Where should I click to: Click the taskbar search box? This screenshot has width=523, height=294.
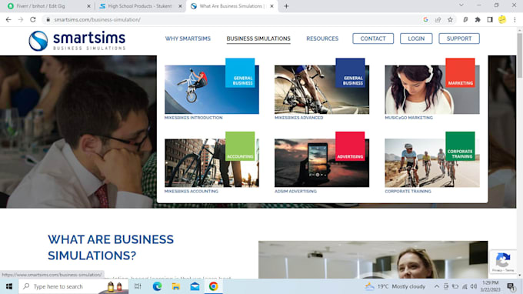point(73,286)
